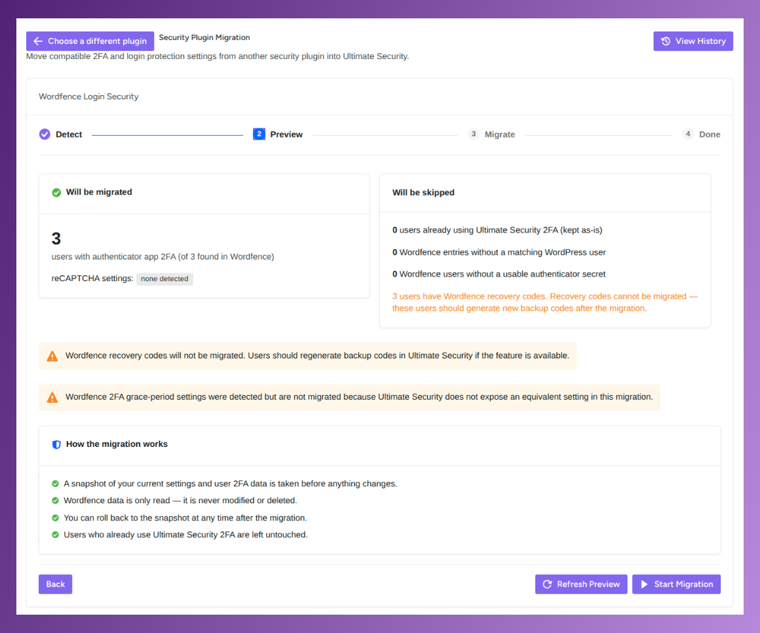Click check icon beside roll back statement

(x=55, y=518)
